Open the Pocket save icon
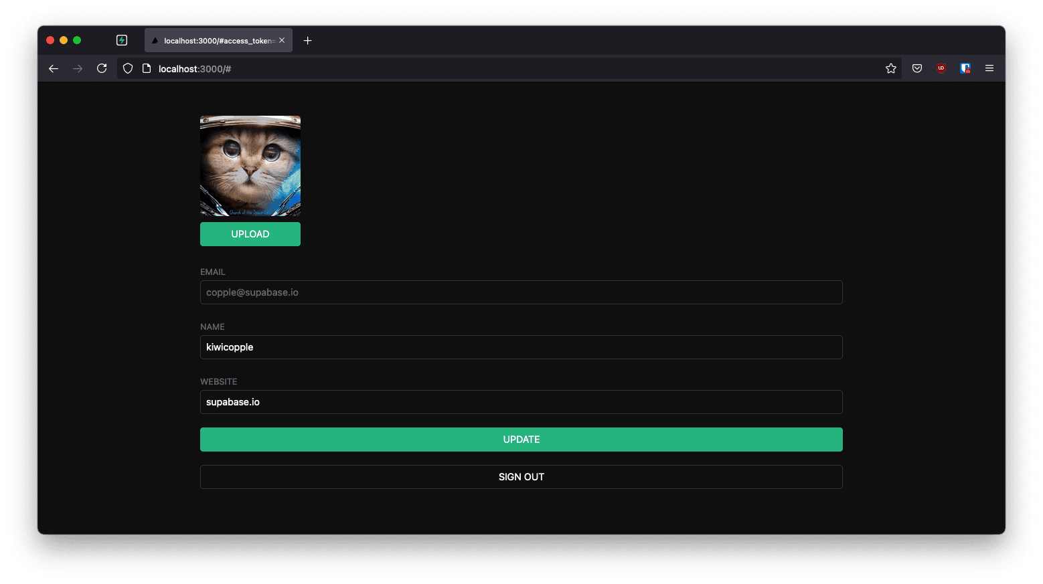 (917, 69)
